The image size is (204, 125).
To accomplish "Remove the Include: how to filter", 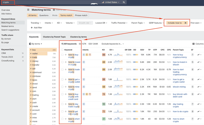I will pyautogui.click(x=186, y=23).
